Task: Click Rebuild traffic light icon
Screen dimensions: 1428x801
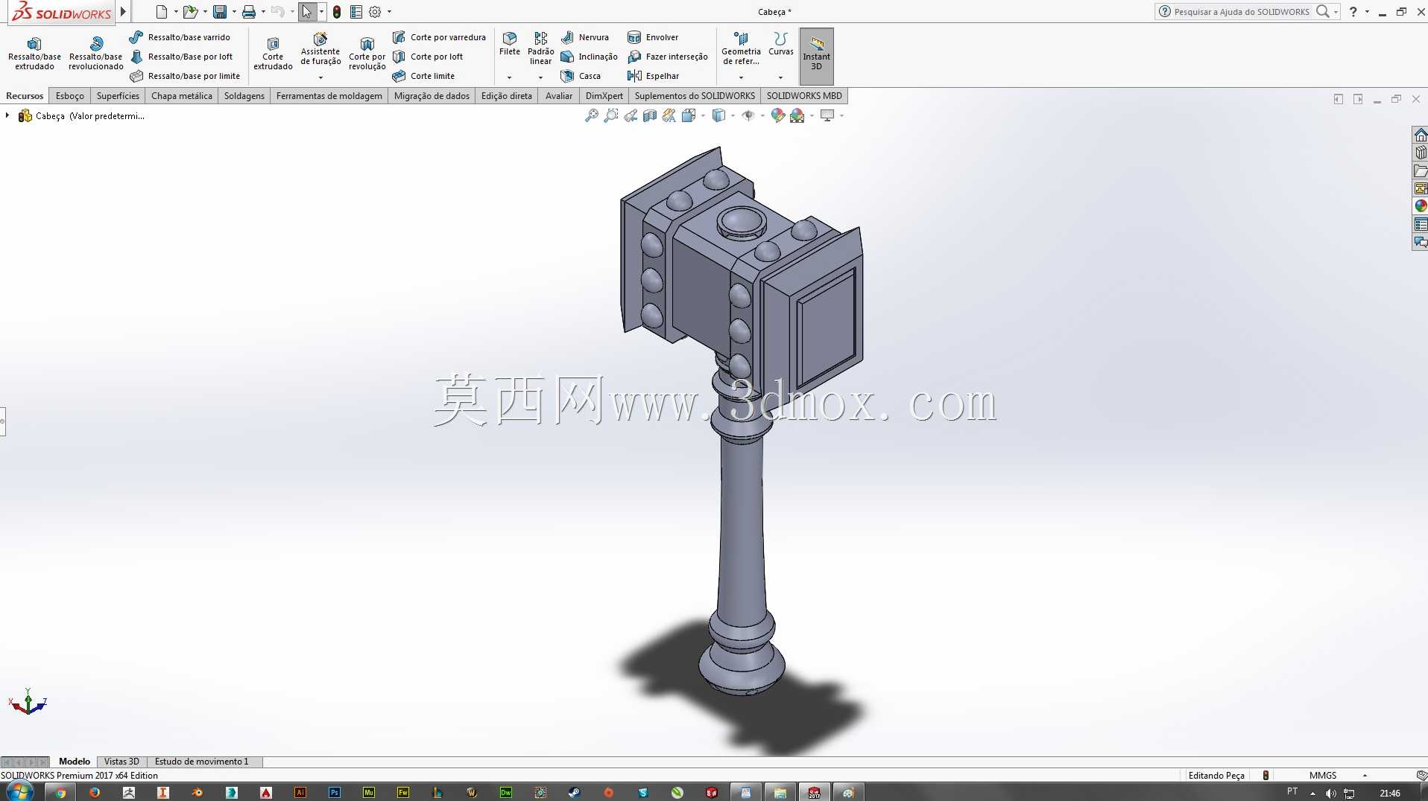Action: pos(337,12)
